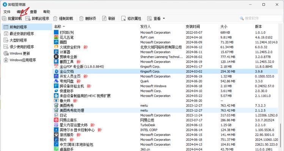Click the TurboDesk publisher text
284x151 pixels.
[x=147, y=125]
